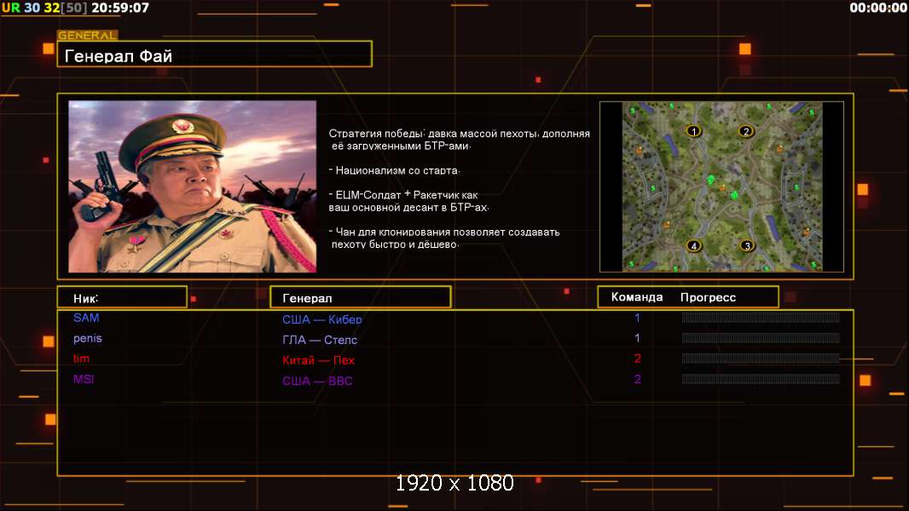This screenshot has height=511, width=909.
Task: Click the Ник column header
Action: click(x=86, y=298)
